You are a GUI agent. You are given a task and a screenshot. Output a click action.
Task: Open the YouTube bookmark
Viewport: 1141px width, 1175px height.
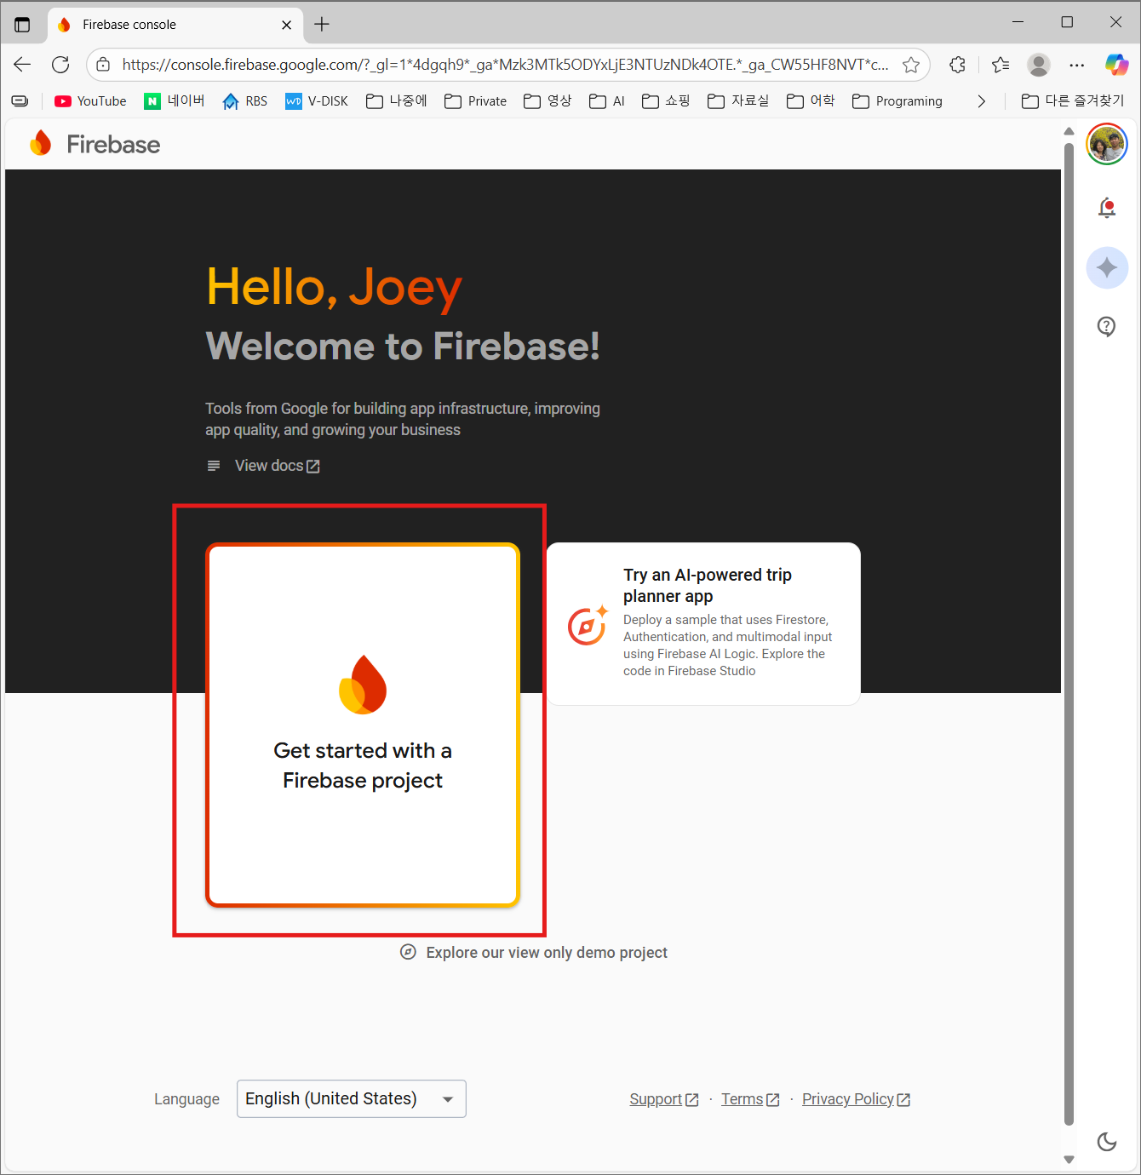90,101
